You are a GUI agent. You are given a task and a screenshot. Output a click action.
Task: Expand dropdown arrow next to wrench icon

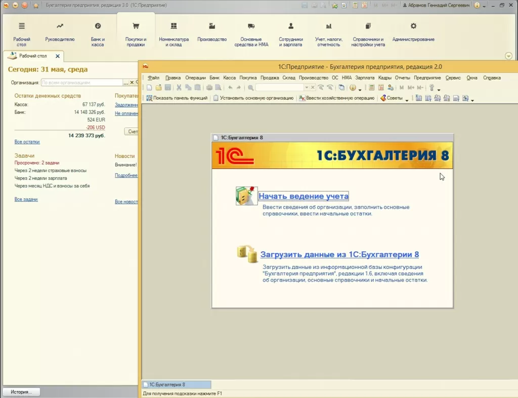(439, 90)
